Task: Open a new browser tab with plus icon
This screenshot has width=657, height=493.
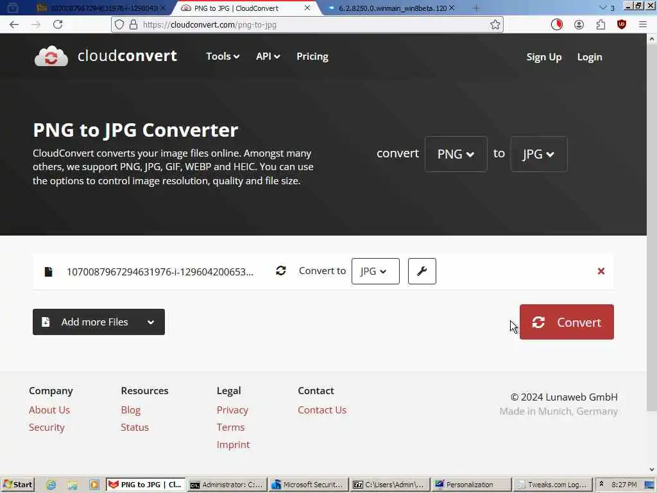Action: pyautogui.click(x=476, y=8)
